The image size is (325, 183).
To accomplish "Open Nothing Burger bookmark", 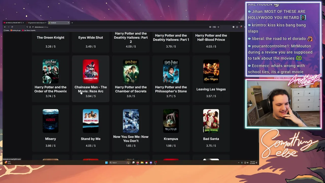I will pos(15,30).
